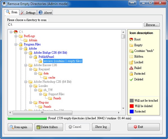Click the Adobe Encore CS6 folder icon
Screen dimensions: 168x139
click(31, 65)
